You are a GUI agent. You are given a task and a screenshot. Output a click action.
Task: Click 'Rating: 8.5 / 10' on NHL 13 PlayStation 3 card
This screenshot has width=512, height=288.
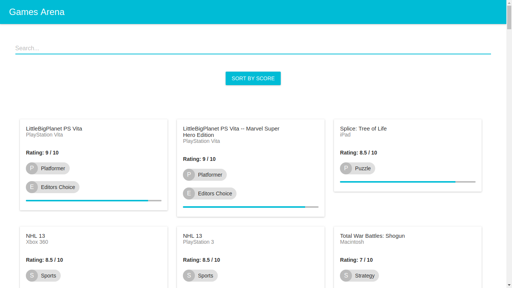202,260
